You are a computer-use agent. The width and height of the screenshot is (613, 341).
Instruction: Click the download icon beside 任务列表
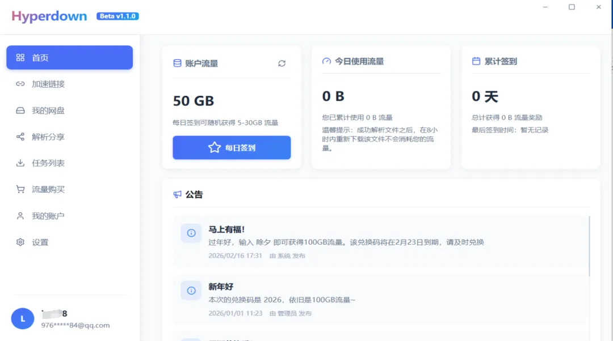pyautogui.click(x=20, y=163)
